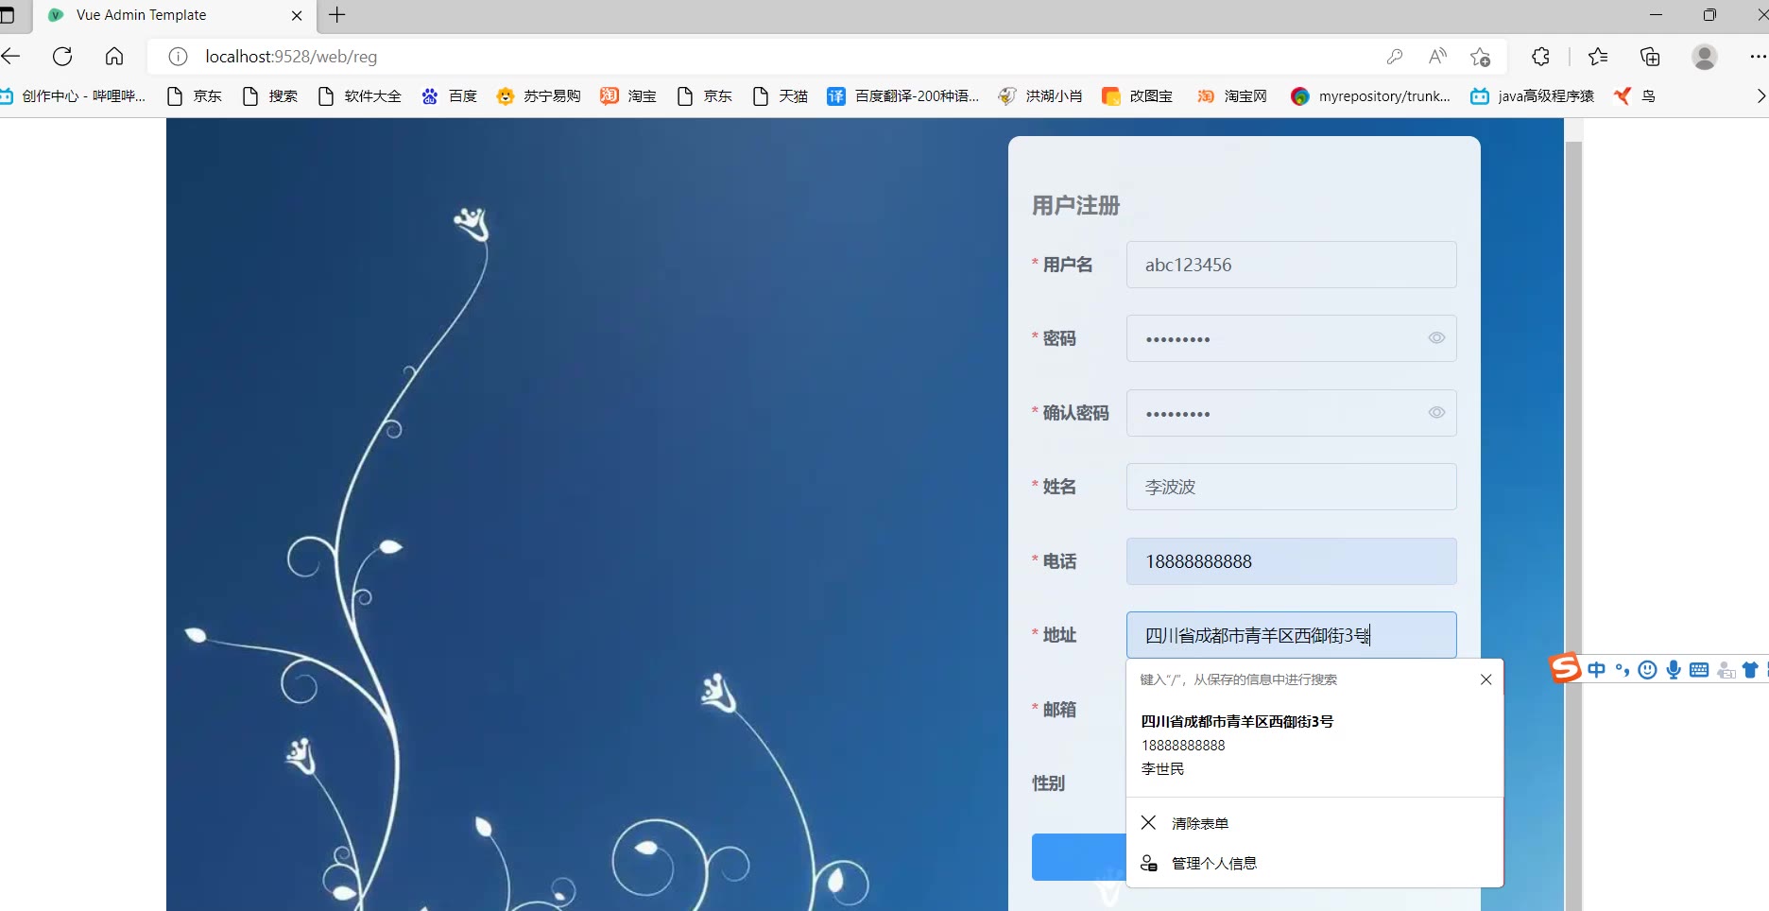Open the 淘宝网 bookmark
Screen dimensions: 1769x911
click(1232, 96)
